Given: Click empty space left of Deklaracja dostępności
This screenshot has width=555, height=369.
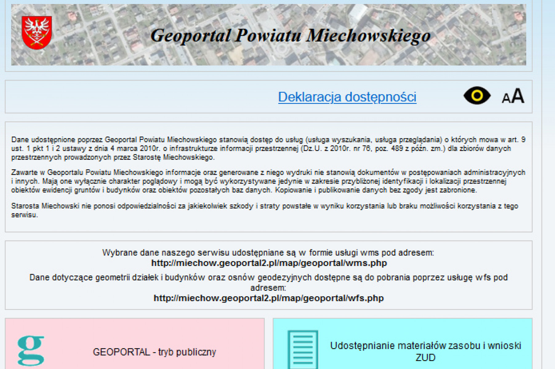Looking at the screenshot, I should click(139, 97).
